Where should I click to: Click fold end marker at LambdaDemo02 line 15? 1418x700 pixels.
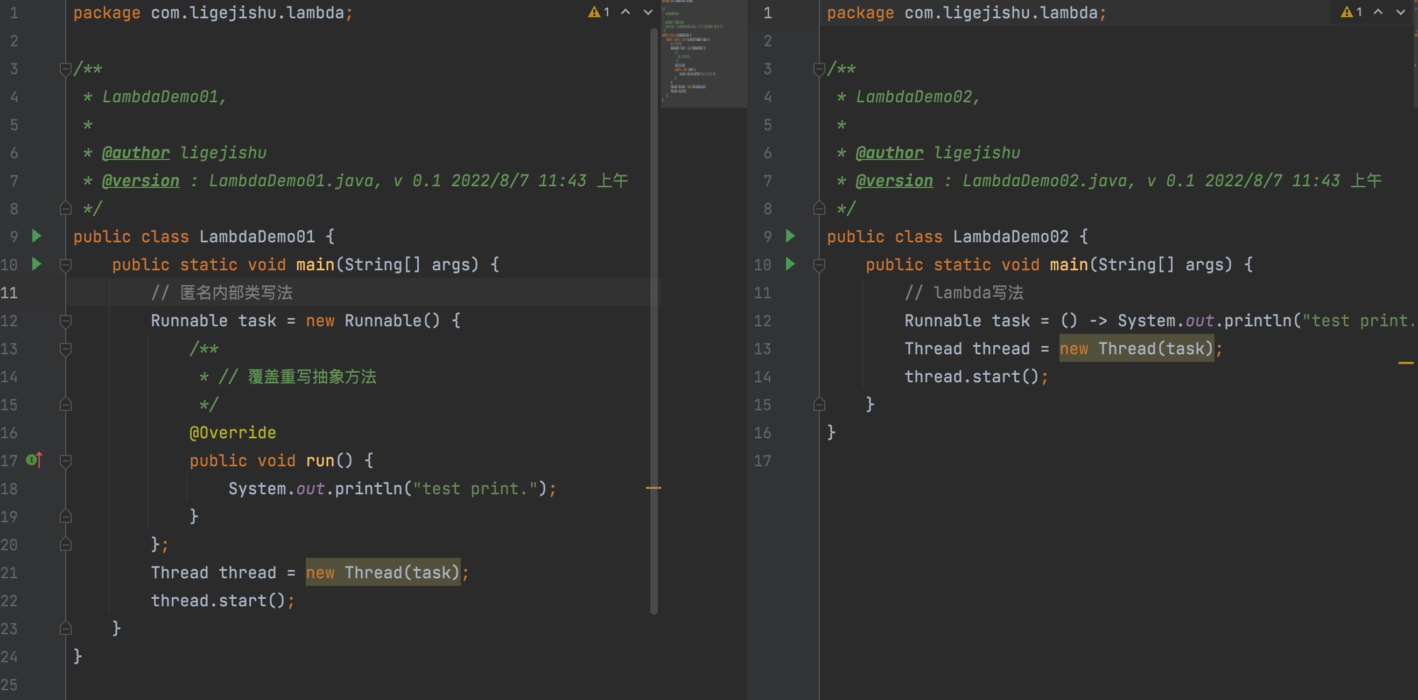point(818,404)
